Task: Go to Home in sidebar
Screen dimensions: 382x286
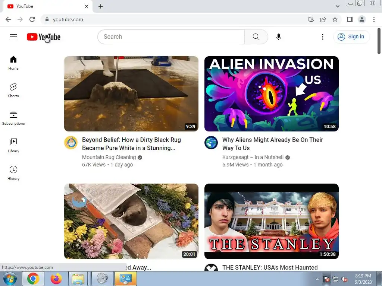Action: pyautogui.click(x=13, y=63)
